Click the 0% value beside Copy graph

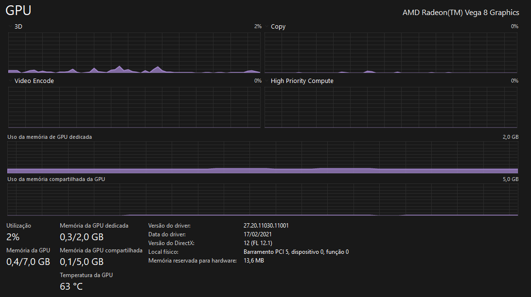[x=514, y=26]
